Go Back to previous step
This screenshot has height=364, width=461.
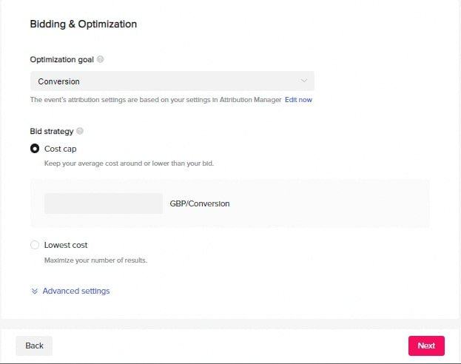[34, 346]
